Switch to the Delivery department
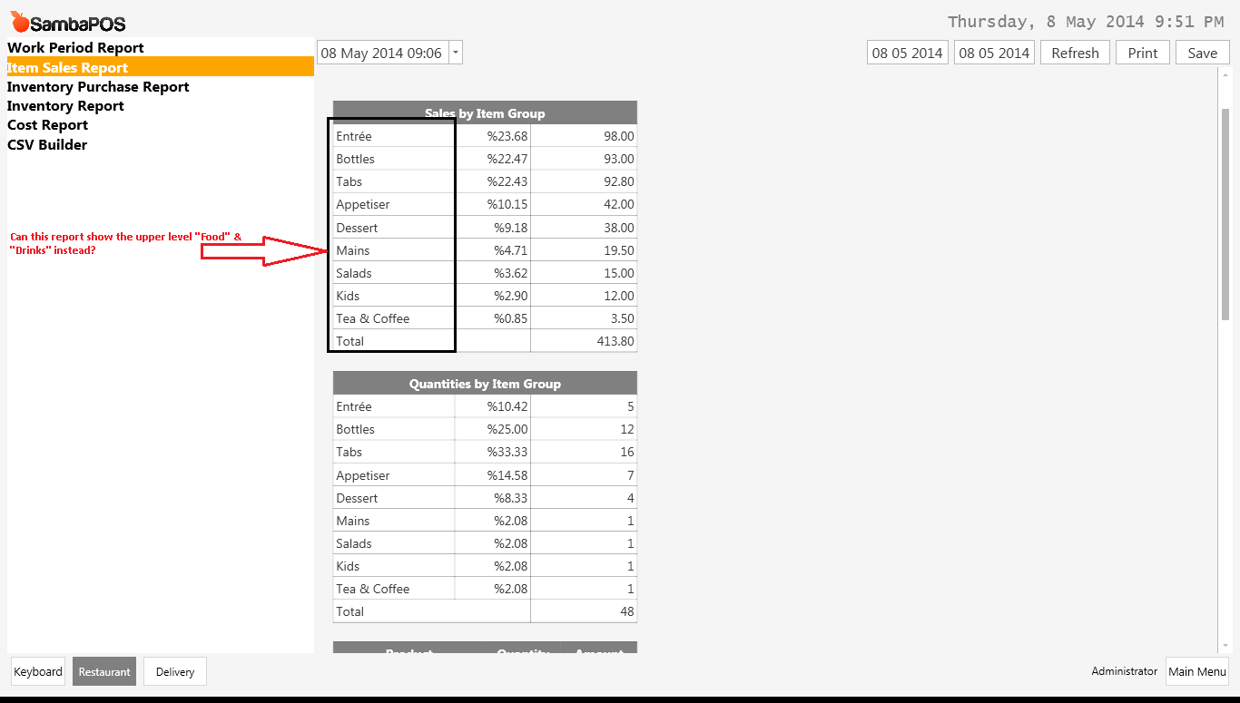The height and width of the screenshot is (703, 1240). tap(174, 671)
